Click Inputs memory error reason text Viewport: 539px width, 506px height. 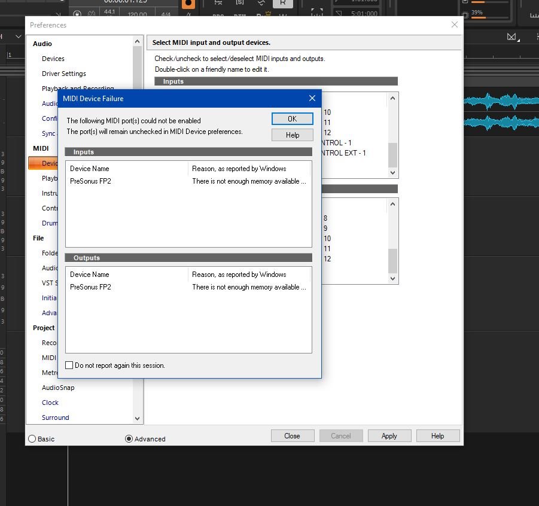coord(249,181)
